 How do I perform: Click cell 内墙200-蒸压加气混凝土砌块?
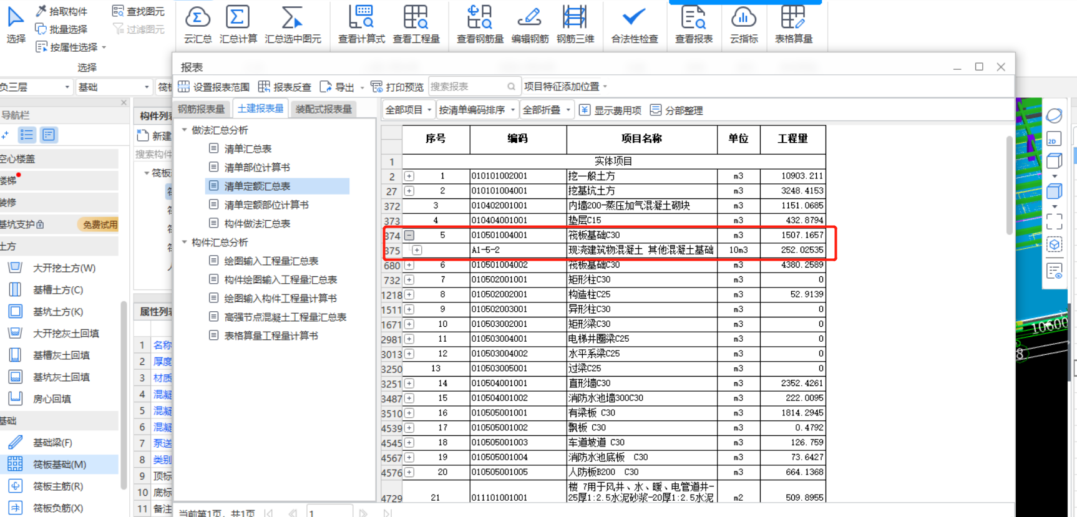tap(641, 206)
